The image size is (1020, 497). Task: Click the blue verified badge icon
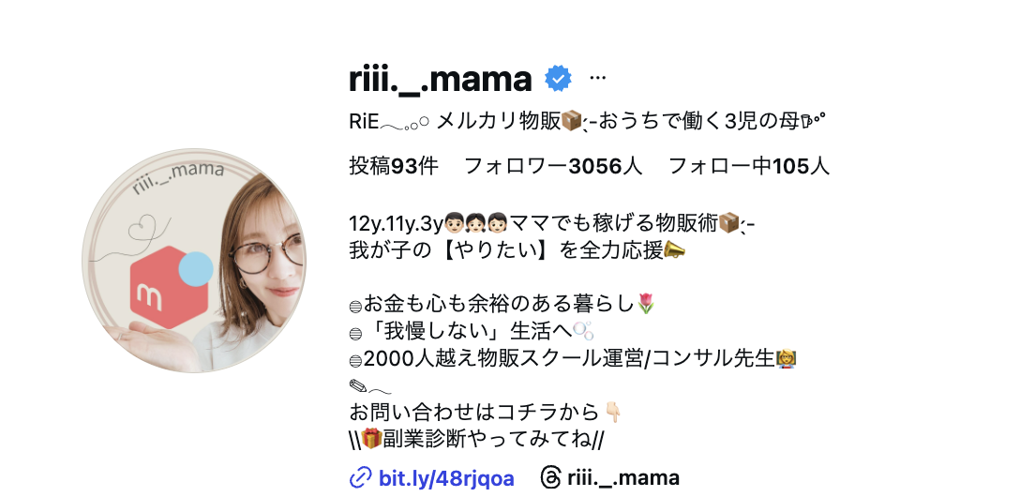click(558, 79)
